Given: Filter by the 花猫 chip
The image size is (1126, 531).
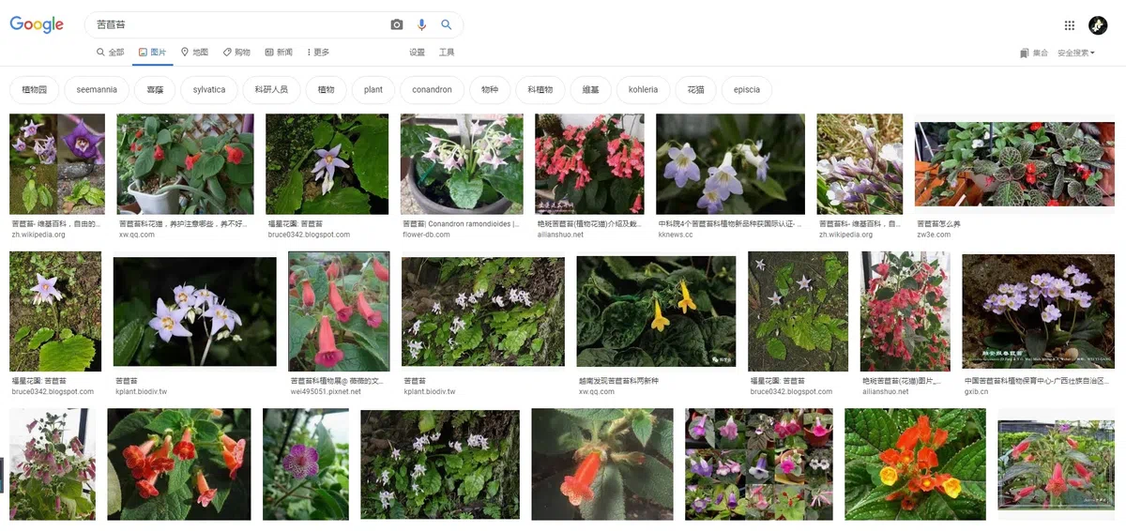Looking at the screenshot, I should tap(695, 90).
